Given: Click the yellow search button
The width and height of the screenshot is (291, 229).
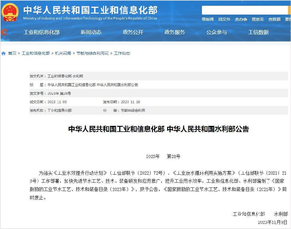Looking at the screenshot, I should 289,10.
